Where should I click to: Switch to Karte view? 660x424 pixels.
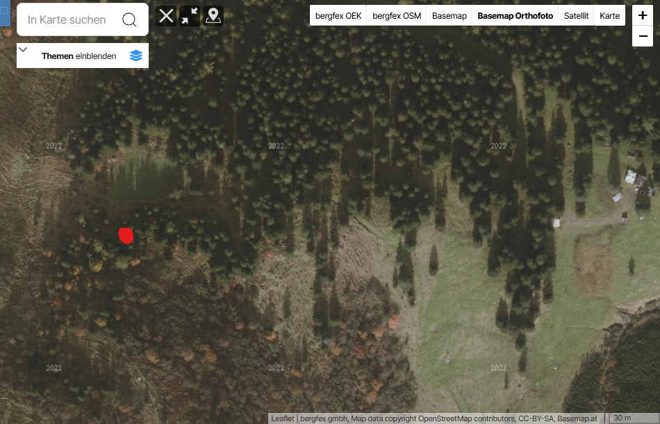[609, 16]
